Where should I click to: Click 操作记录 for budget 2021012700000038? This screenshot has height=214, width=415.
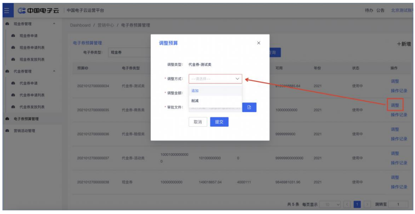399,187
